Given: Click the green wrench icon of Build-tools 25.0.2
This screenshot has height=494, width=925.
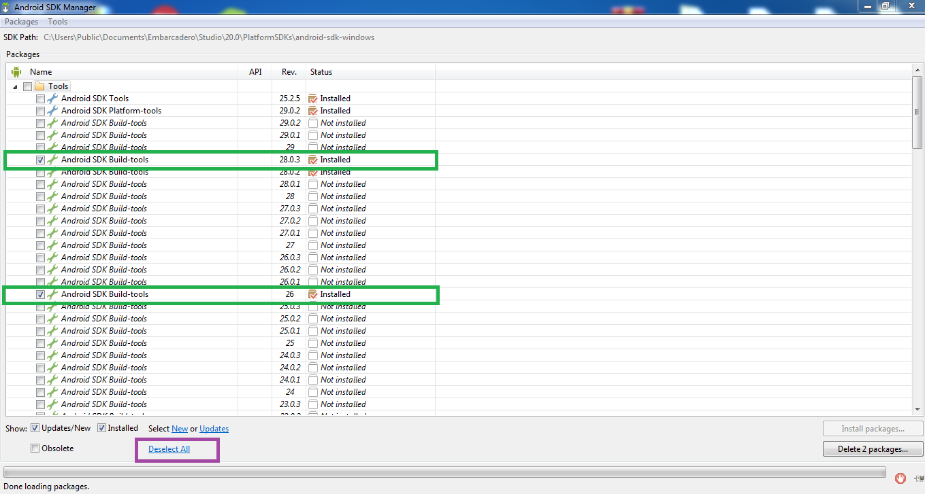Looking at the screenshot, I should coord(52,319).
